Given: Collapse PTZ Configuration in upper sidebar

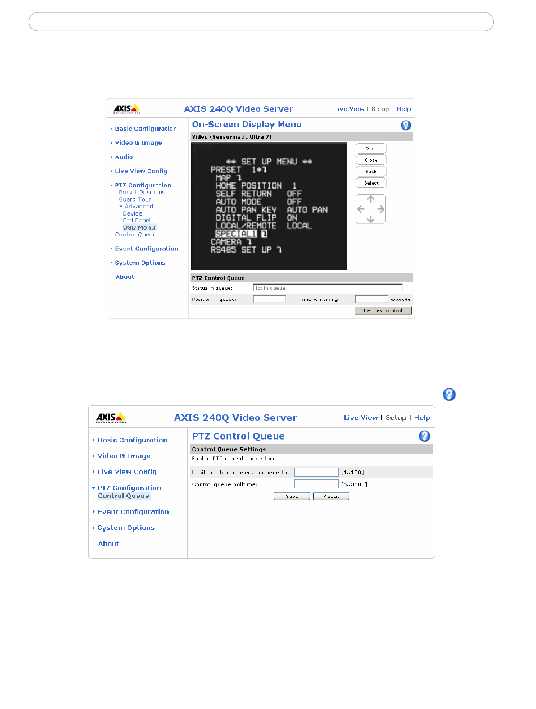Looking at the screenshot, I should [143, 185].
